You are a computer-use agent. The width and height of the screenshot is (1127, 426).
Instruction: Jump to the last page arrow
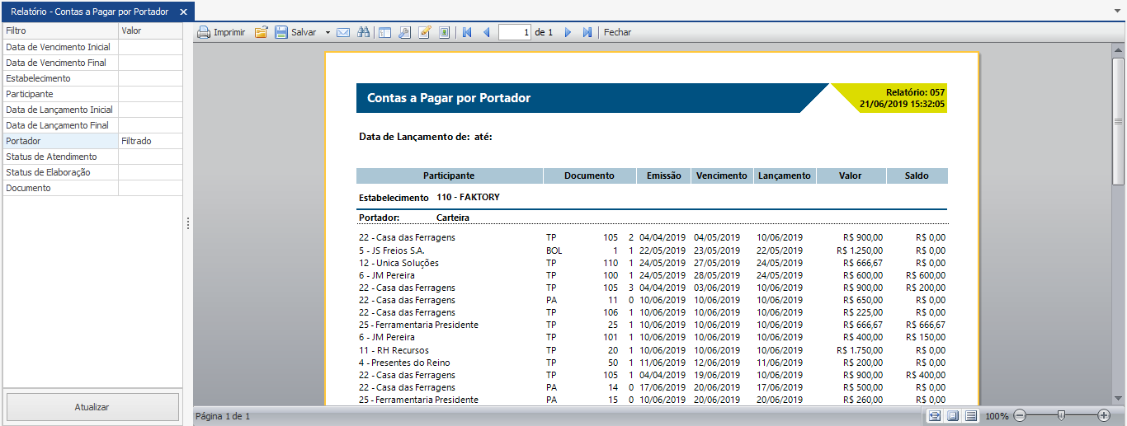pyautogui.click(x=587, y=33)
